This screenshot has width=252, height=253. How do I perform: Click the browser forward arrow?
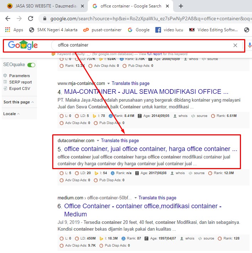tap(19, 18)
